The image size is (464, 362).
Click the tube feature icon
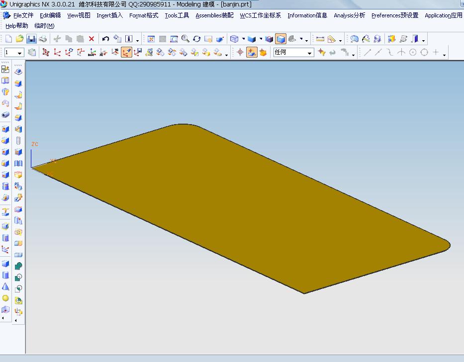[x=5, y=115]
